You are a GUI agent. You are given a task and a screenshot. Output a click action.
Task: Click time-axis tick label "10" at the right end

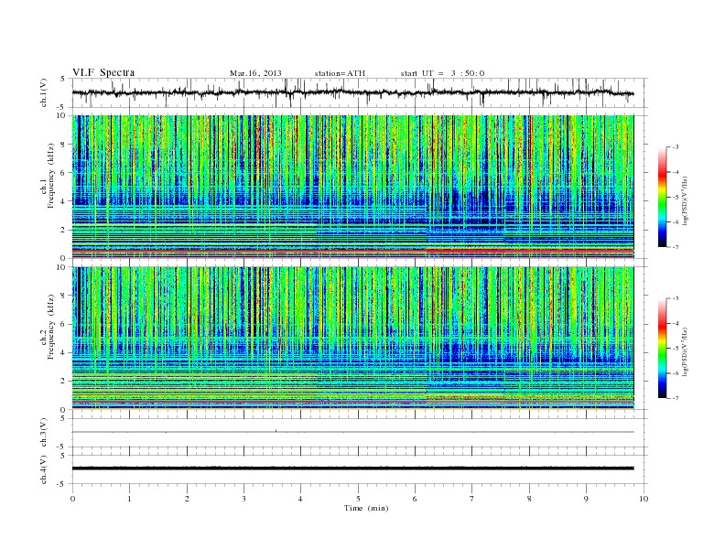click(644, 499)
